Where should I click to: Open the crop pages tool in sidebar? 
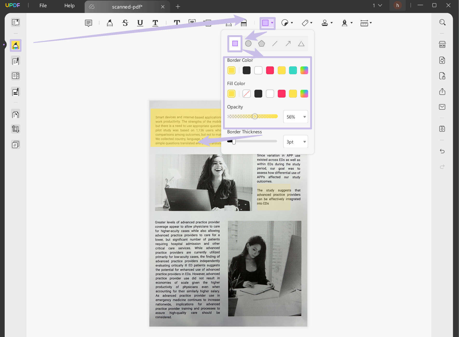[16, 129]
